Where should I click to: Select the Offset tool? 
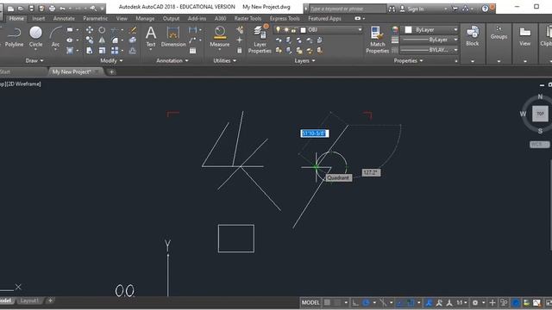(x=133, y=51)
